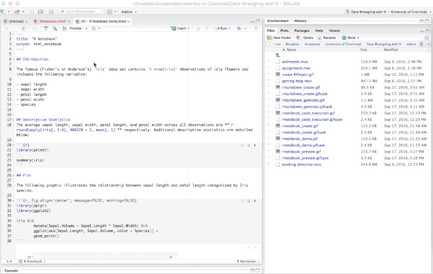Click the workspace panes grid icon
The image size is (433, 274).
coord(109,12)
